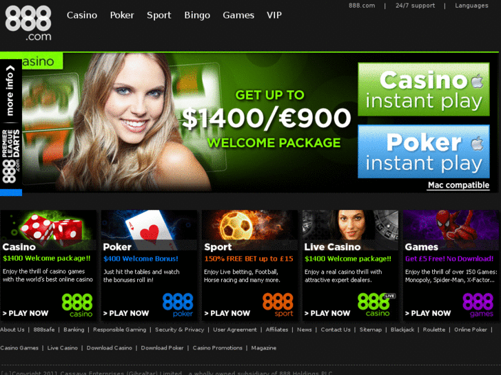501x375 pixels.
Task: Open the Bingo menu item
Action: click(x=197, y=15)
